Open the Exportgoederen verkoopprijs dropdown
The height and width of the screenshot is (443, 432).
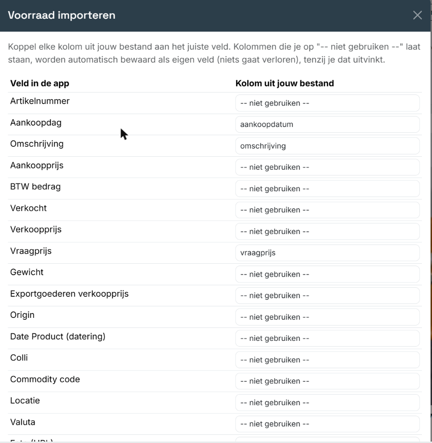(x=327, y=295)
